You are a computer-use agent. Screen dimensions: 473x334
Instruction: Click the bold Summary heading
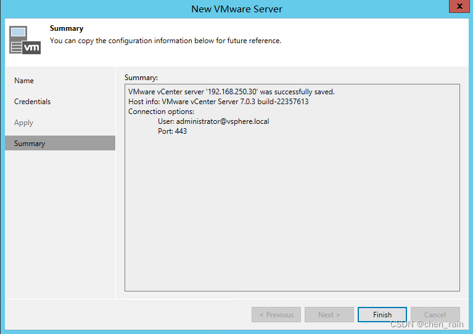[x=67, y=28]
